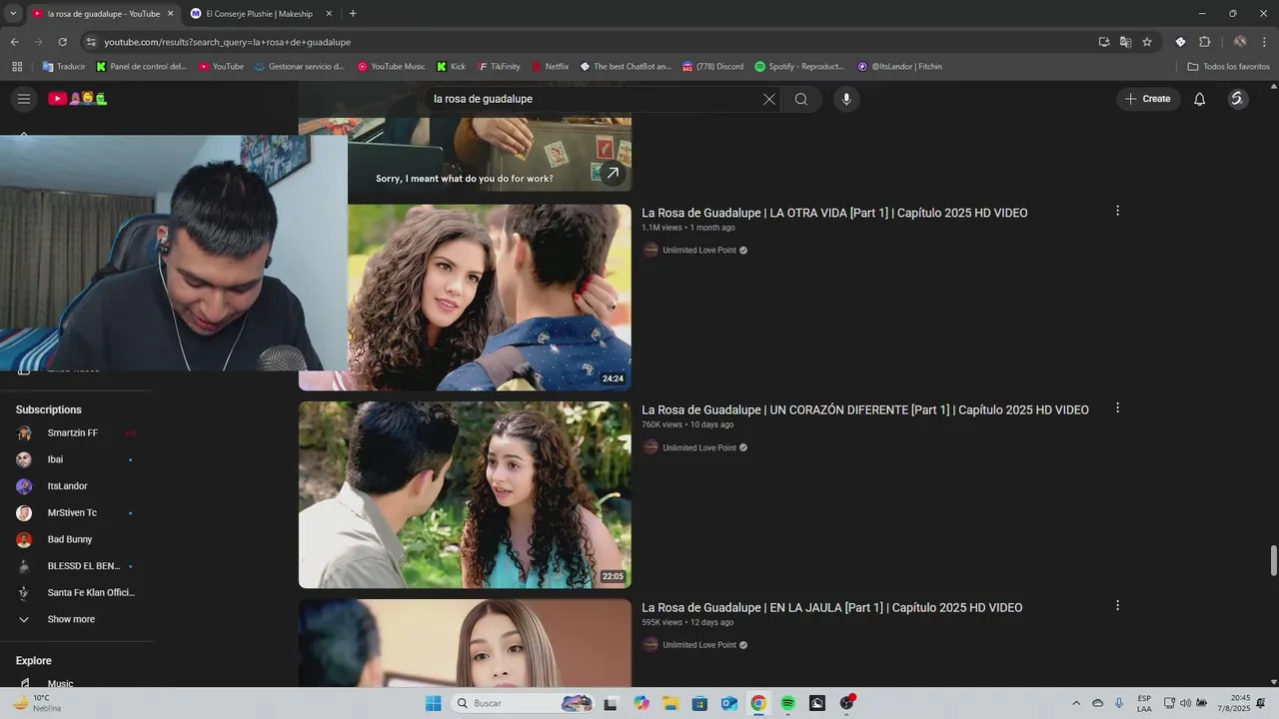Image resolution: width=1279 pixels, height=719 pixels.
Task: Open translate page icon in address bar
Action: tap(1125, 42)
